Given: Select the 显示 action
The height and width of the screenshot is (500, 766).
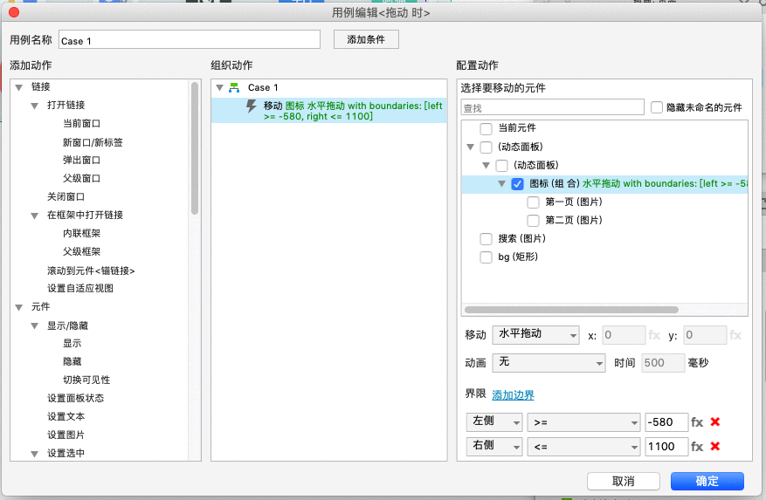Looking at the screenshot, I should coord(72,343).
